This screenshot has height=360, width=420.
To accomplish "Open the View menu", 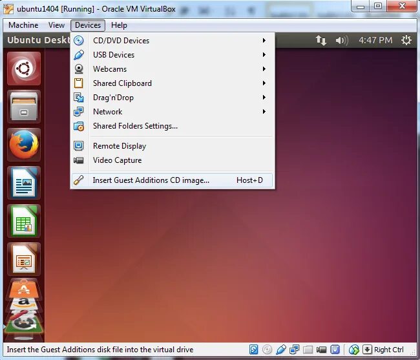I will 56,25.
